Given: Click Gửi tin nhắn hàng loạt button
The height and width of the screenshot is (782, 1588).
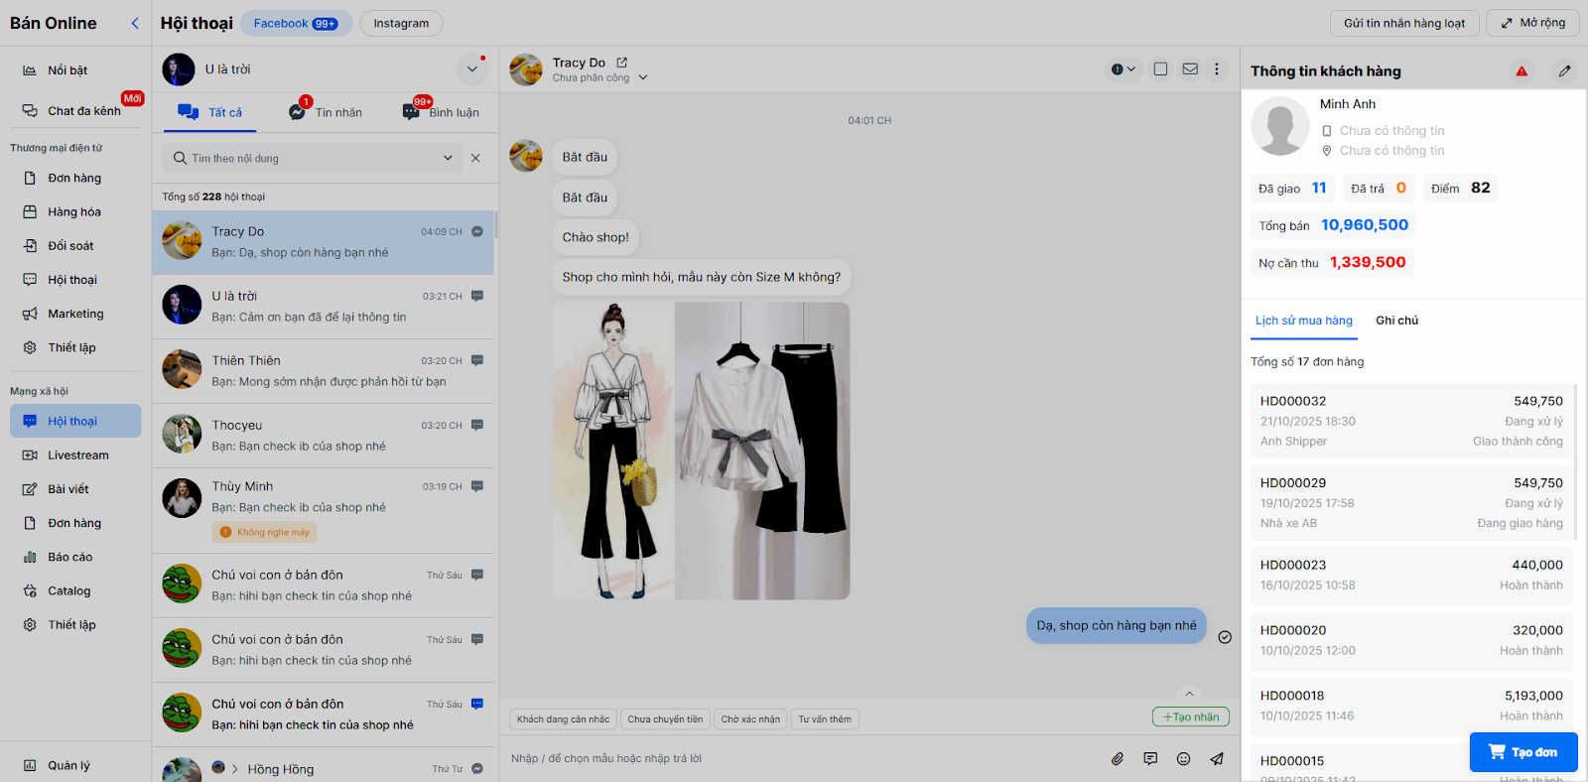Looking at the screenshot, I should [x=1404, y=23].
